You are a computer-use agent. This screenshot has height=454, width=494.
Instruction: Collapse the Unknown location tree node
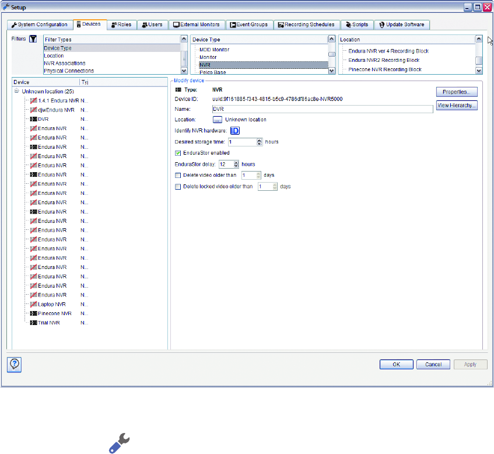pyautogui.click(x=16, y=92)
